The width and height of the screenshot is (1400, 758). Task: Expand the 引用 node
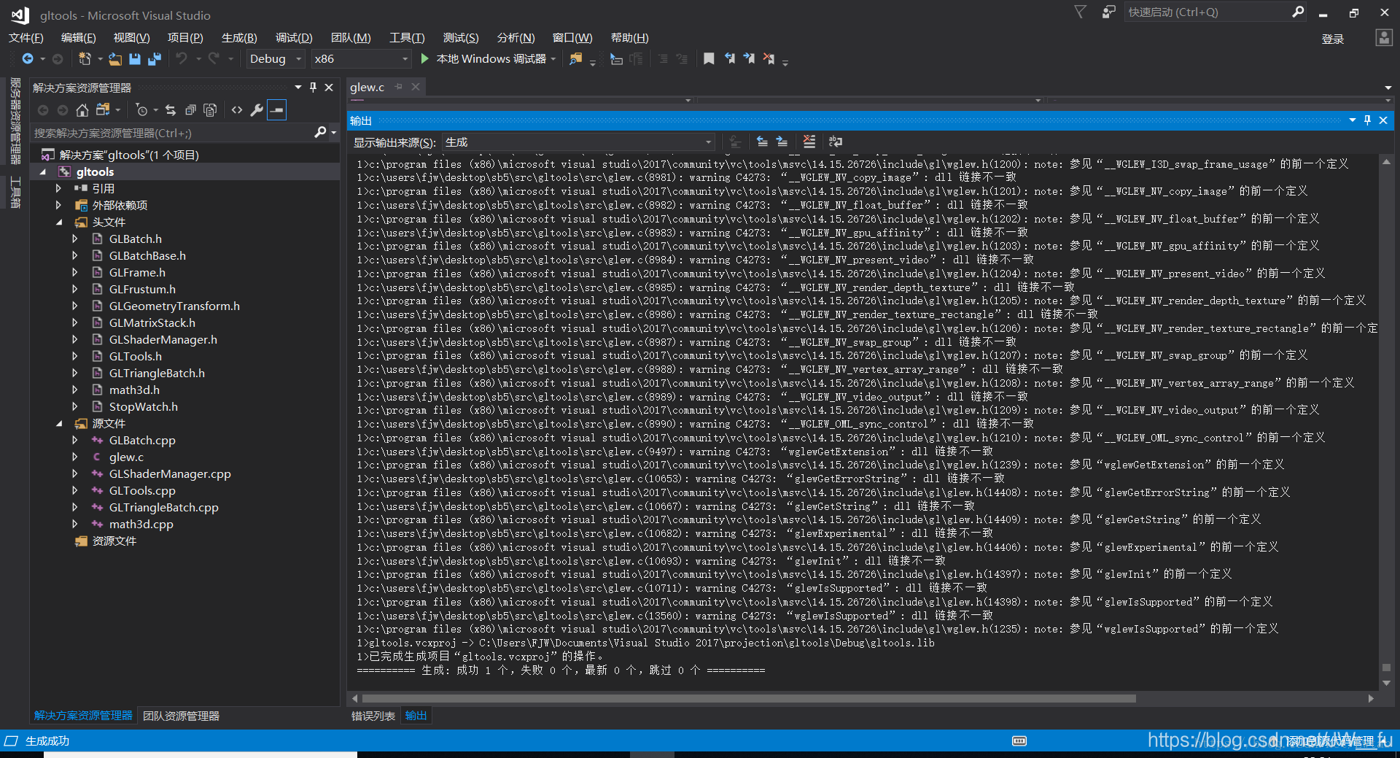(x=59, y=188)
